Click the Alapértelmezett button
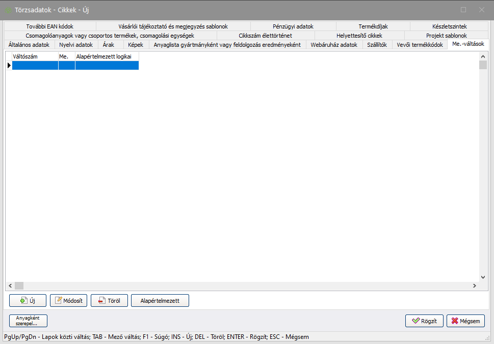 coord(160,301)
